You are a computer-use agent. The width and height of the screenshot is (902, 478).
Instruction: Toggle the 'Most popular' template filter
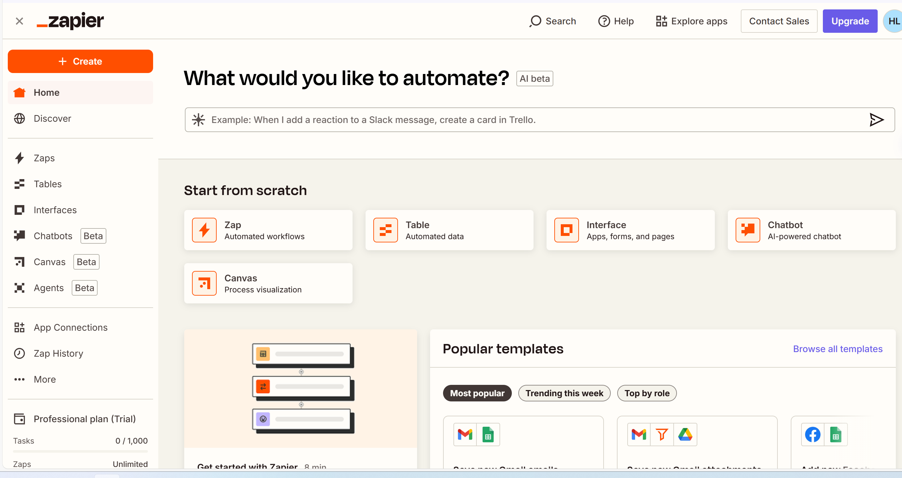(x=477, y=393)
